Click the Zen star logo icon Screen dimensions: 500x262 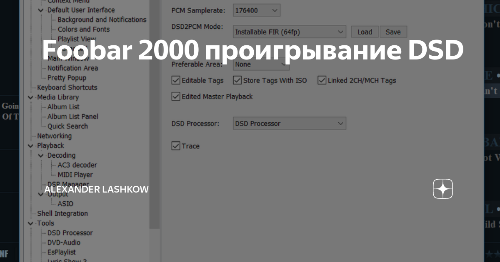pos(442,189)
